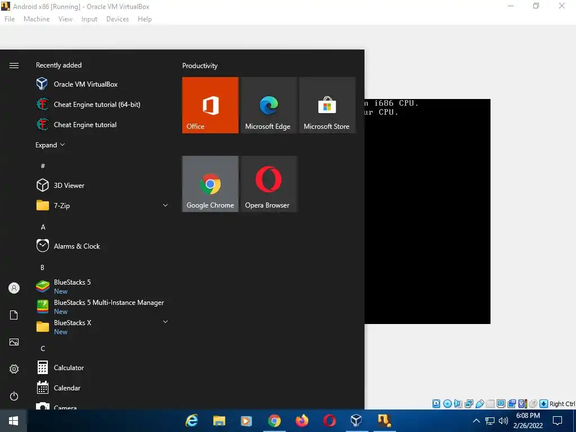Screen dimensions: 576x432
Task: Open network status in system tray
Action: [490, 421]
